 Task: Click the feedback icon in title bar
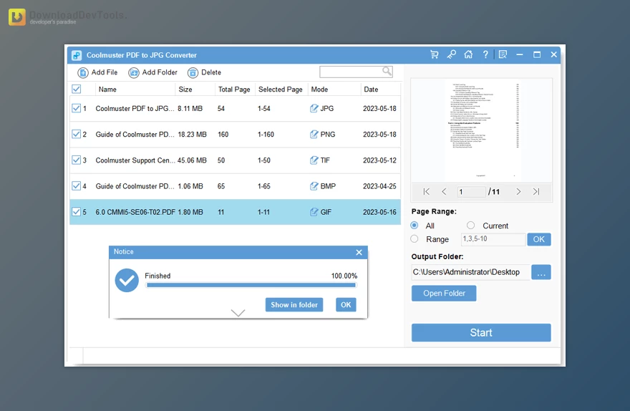503,54
